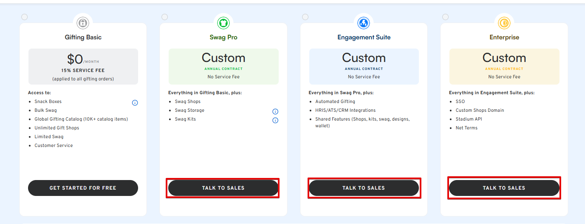Click the Enterprise plan heading
585x224 pixels.
click(x=504, y=37)
